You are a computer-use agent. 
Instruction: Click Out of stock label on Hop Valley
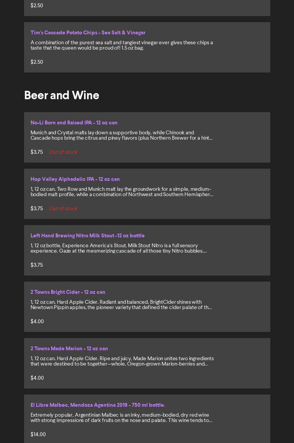coord(63,209)
